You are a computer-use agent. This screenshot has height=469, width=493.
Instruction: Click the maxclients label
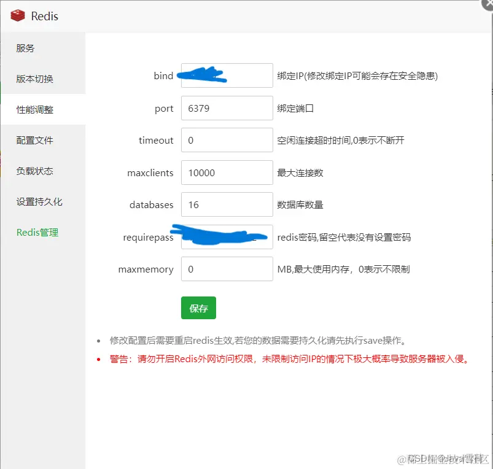pyautogui.click(x=150, y=172)
